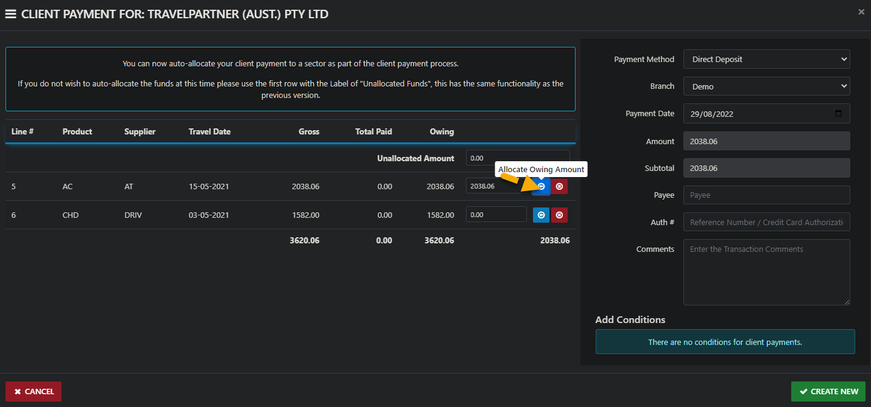
Task: Click red clear allocation icon for line 6
Action: click(559, 215)
